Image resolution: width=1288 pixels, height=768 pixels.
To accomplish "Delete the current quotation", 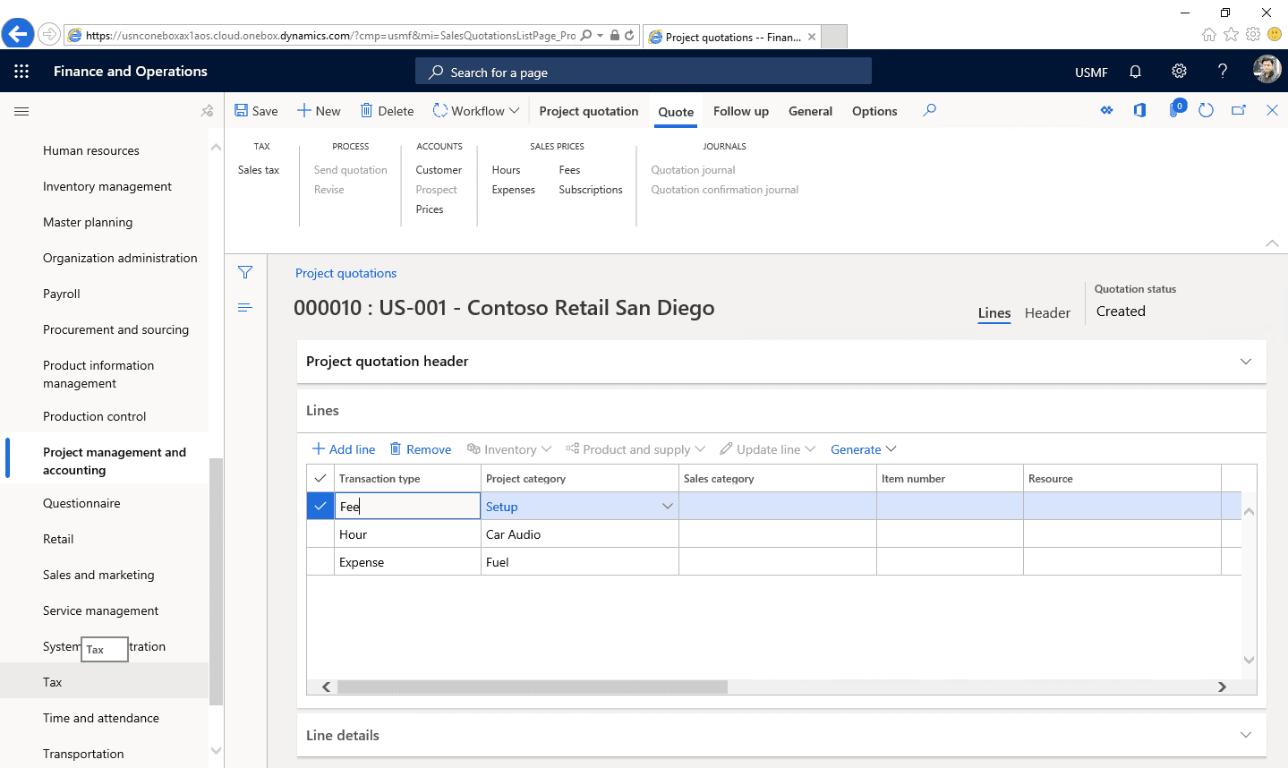I will [x=387, y=111].
